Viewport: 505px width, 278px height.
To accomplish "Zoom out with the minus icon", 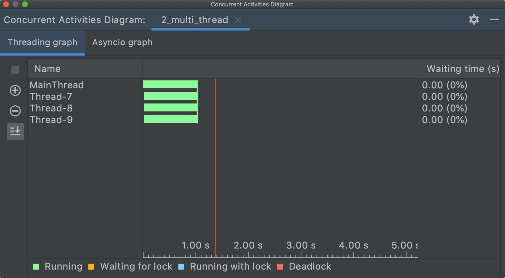I will (15, 111).
